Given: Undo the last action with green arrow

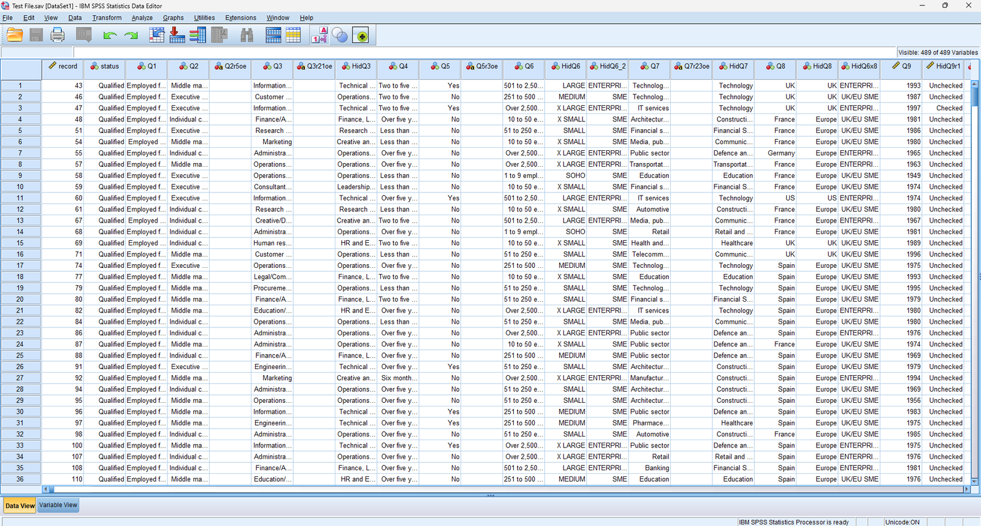Looking at the screenshot, I should (110, 36).
